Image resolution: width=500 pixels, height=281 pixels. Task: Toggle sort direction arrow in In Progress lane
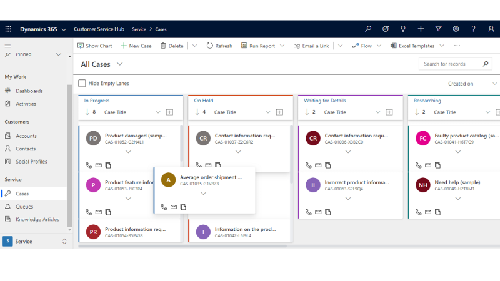pyautogui.click(x=87, y=112)
